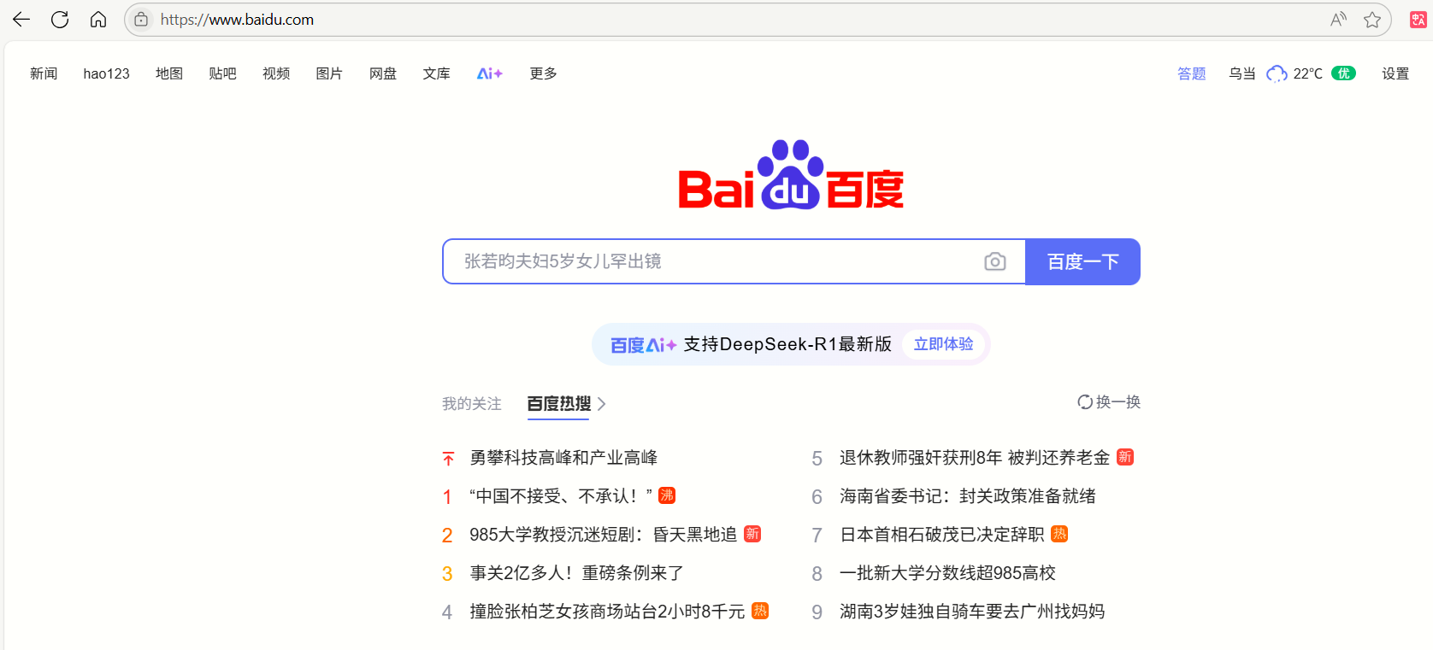Open 勇攀科技高峰和产业高峰 headline
Image resolution: width=1433 pixels, height=650 pixels.
click(563, 458)
